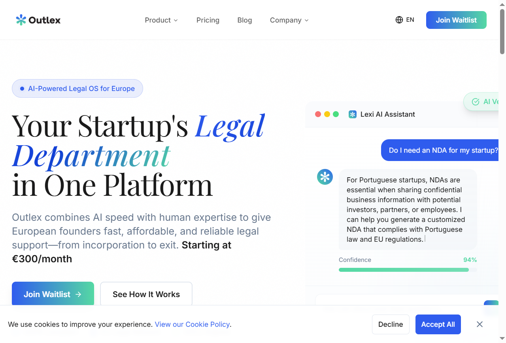The height and width of the screenshot is (343, 506).
Task: Click the yellow window dot in chat
Action: [327, 114]
